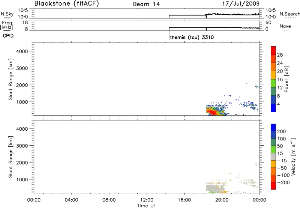300x208 pixels.
Task: Pick the dark green Power segment between 8 and 12
Action: point(273,91)
